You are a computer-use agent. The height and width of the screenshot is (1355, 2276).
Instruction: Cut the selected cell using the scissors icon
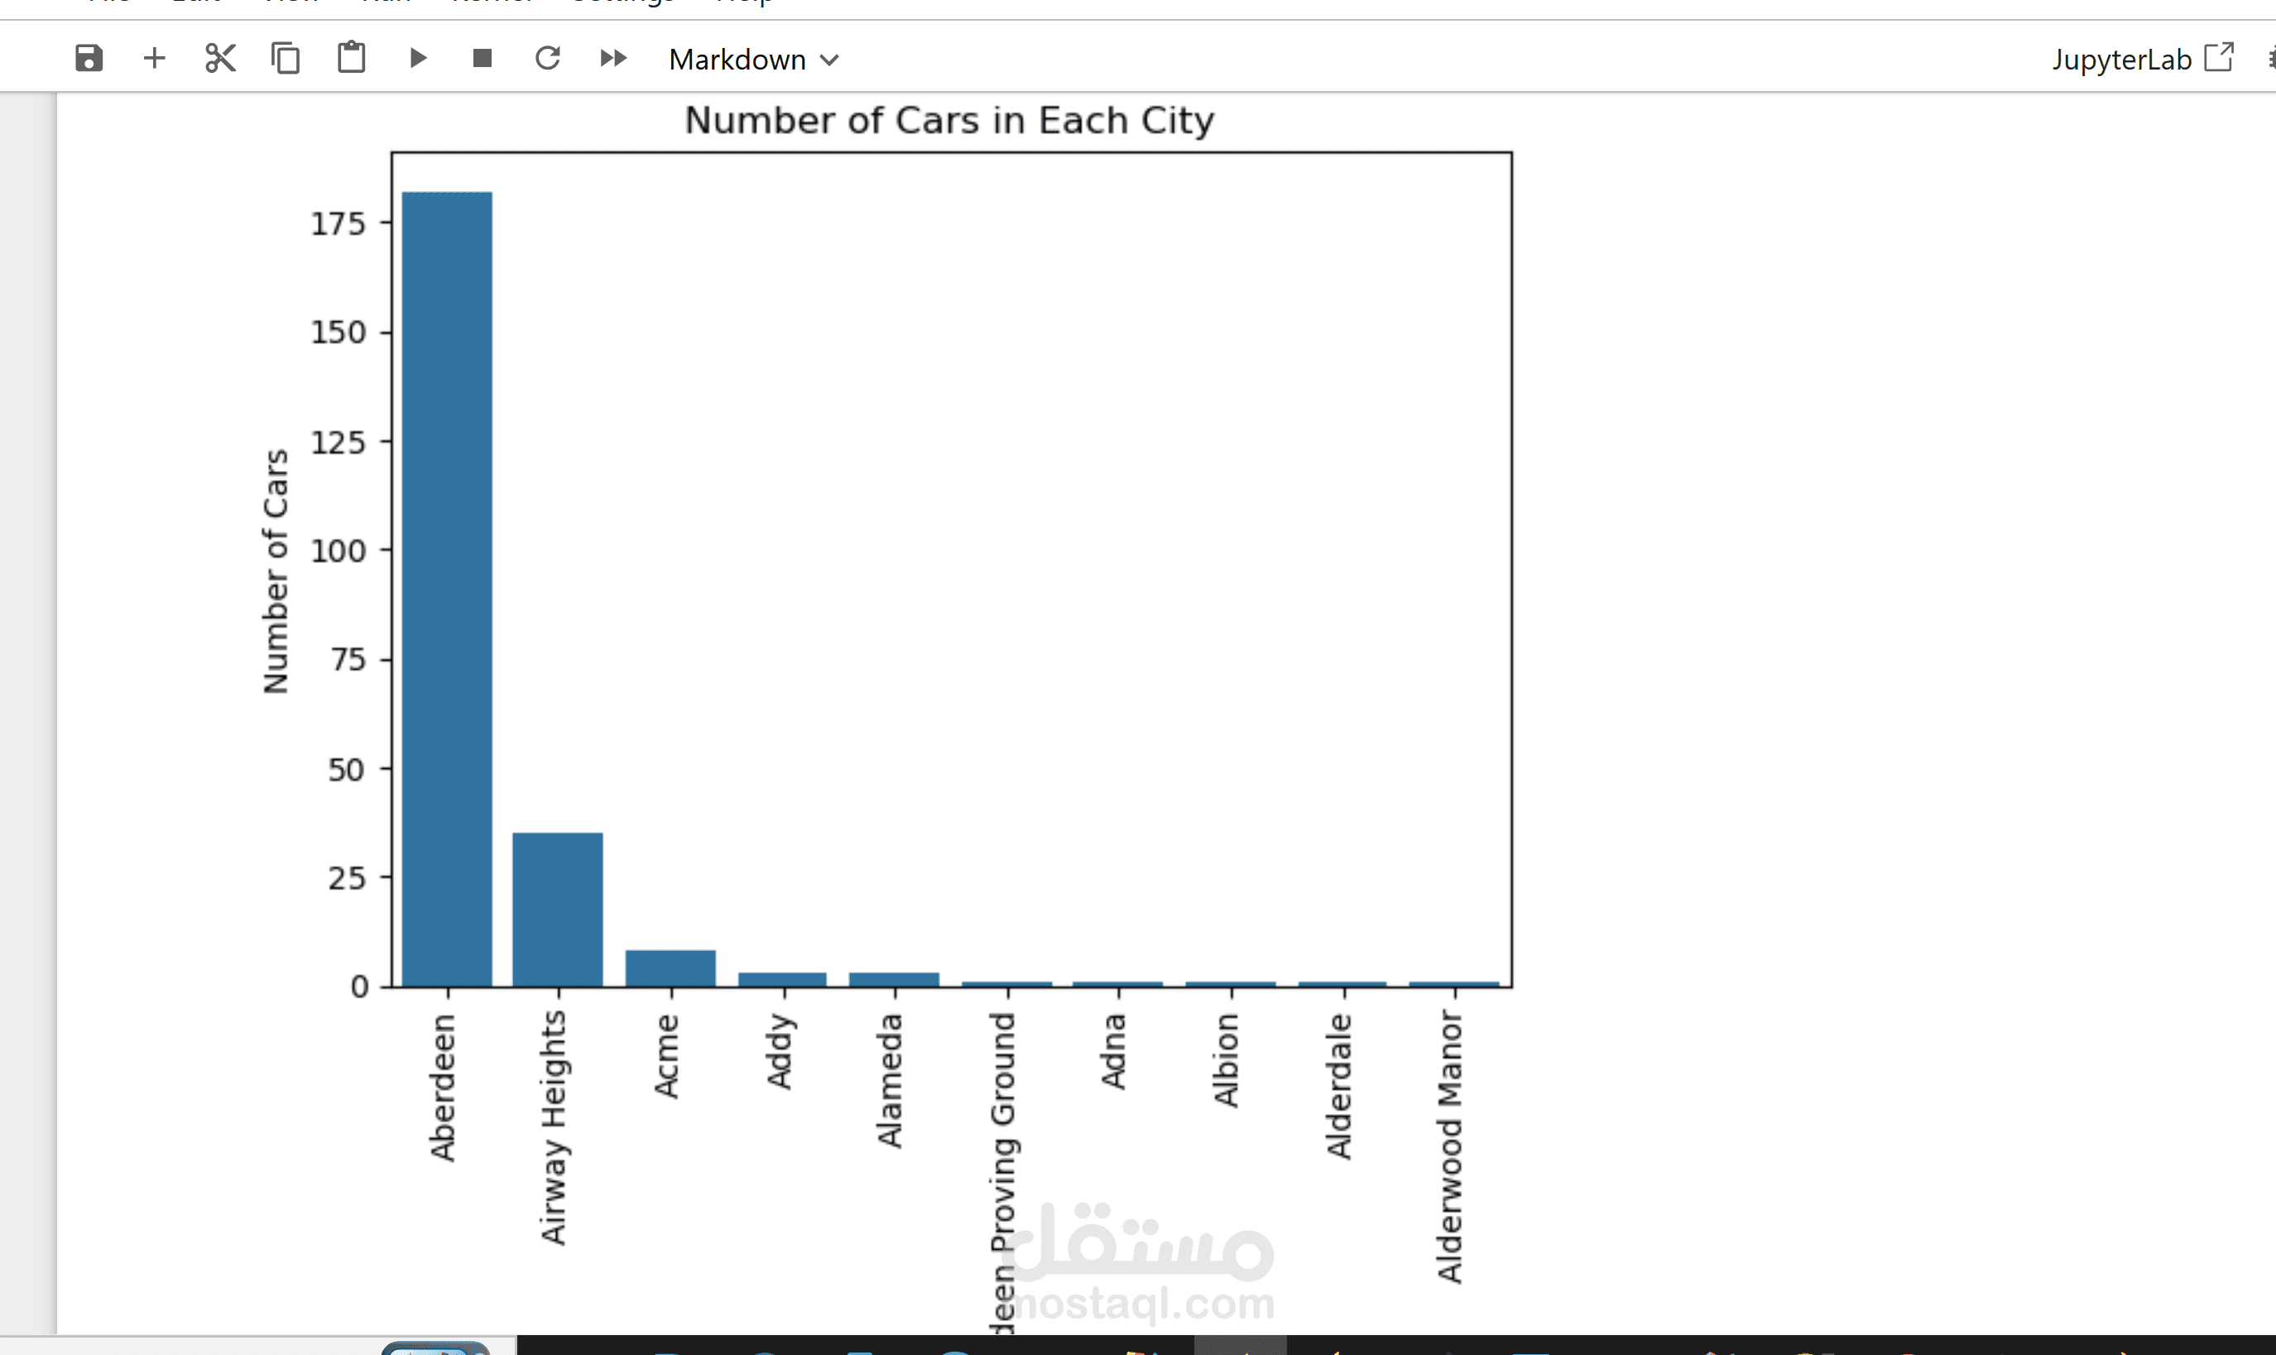(220, 59)
